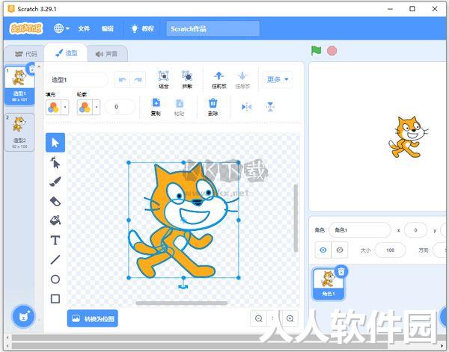Select the Rectangle tool
The height and width of the screenshot is (352, 449).
point(55,299)
